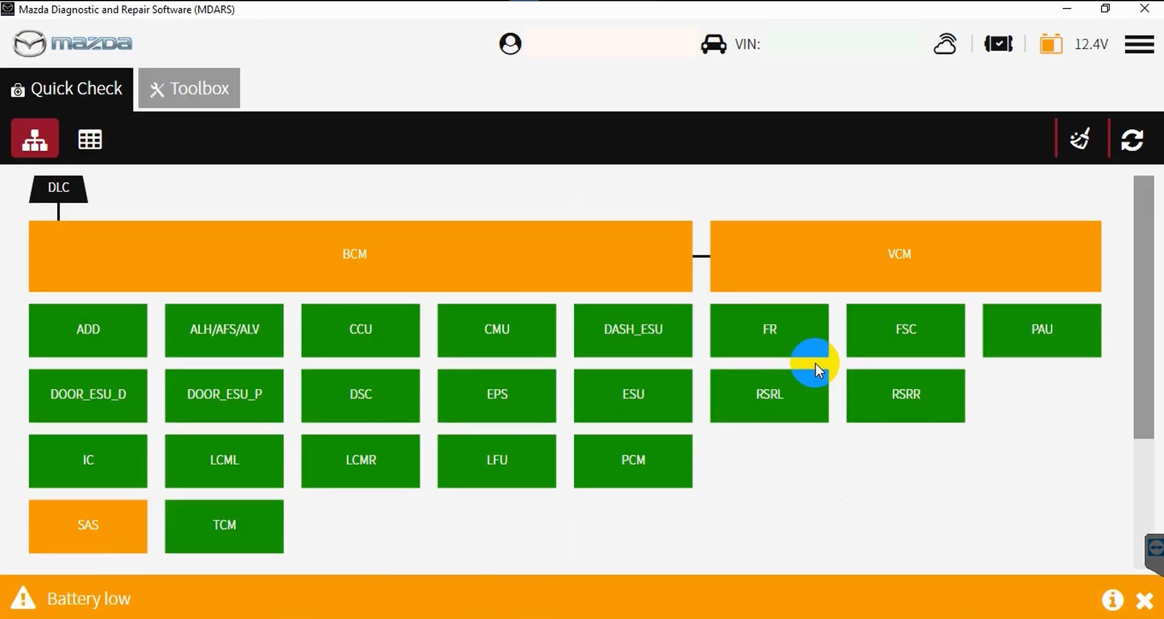This screenshot has width=1164, height=619.
Task: Click the vehicle car icon
Action: pyautogui.click(x=714, y=44)
